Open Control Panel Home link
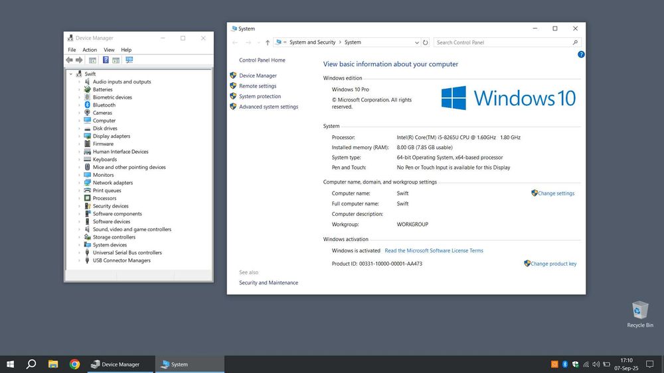 (262, 60)
